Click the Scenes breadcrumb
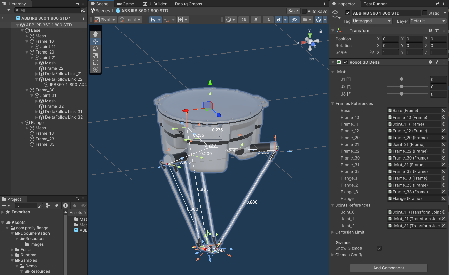This screenshot has height=275, width=449. (100, 11)
